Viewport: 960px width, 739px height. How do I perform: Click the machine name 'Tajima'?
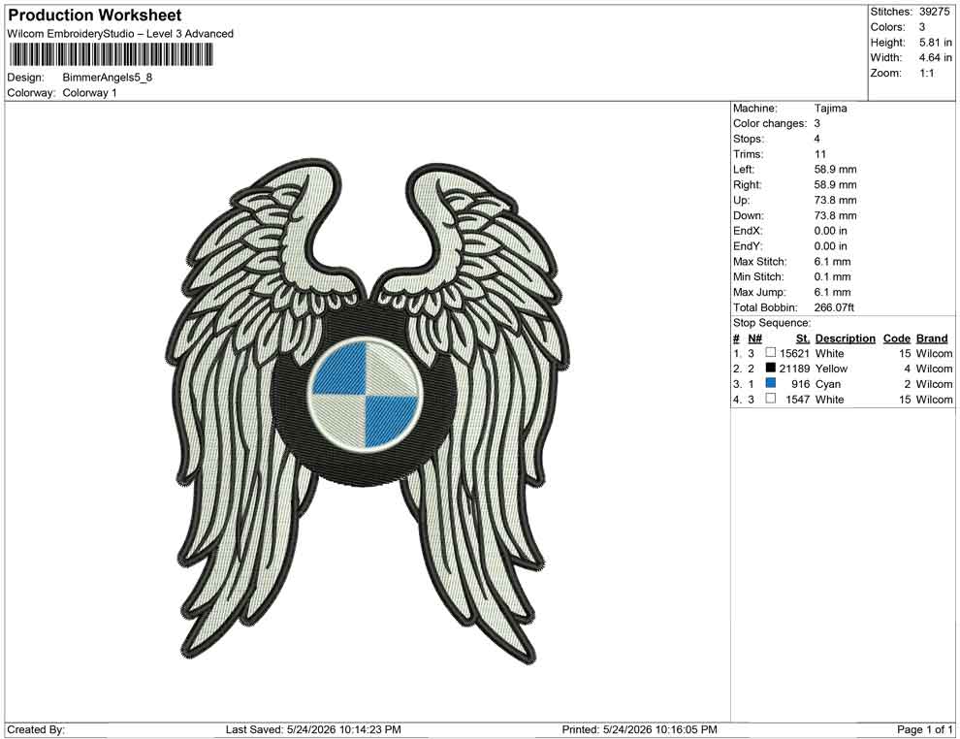tap(831, 109)
